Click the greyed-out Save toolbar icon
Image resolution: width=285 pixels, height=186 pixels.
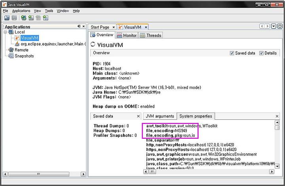point(14,18)
